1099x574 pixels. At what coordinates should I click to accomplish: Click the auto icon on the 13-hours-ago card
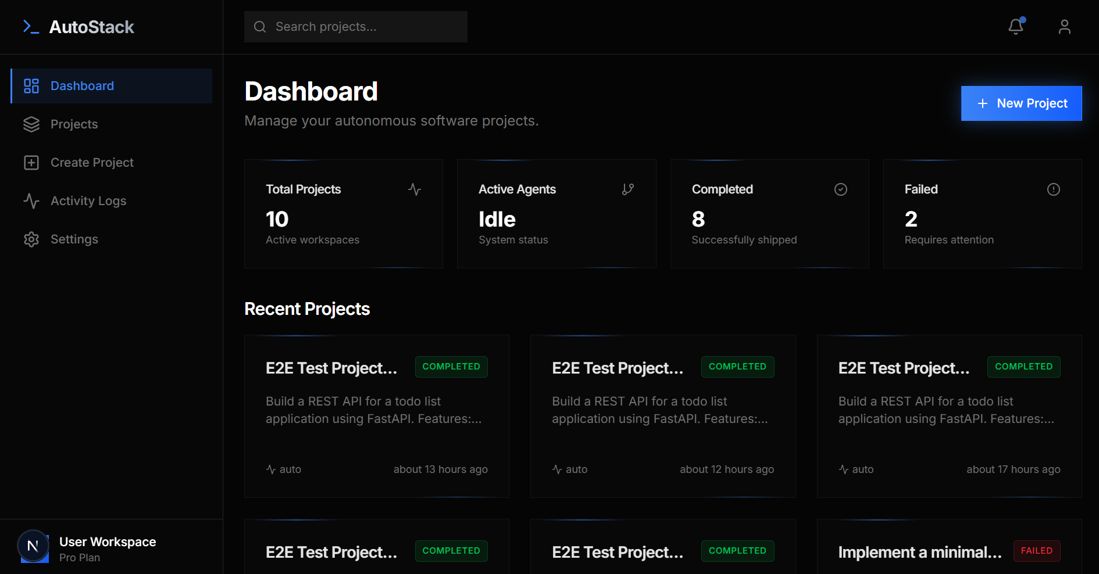point(271,469)
